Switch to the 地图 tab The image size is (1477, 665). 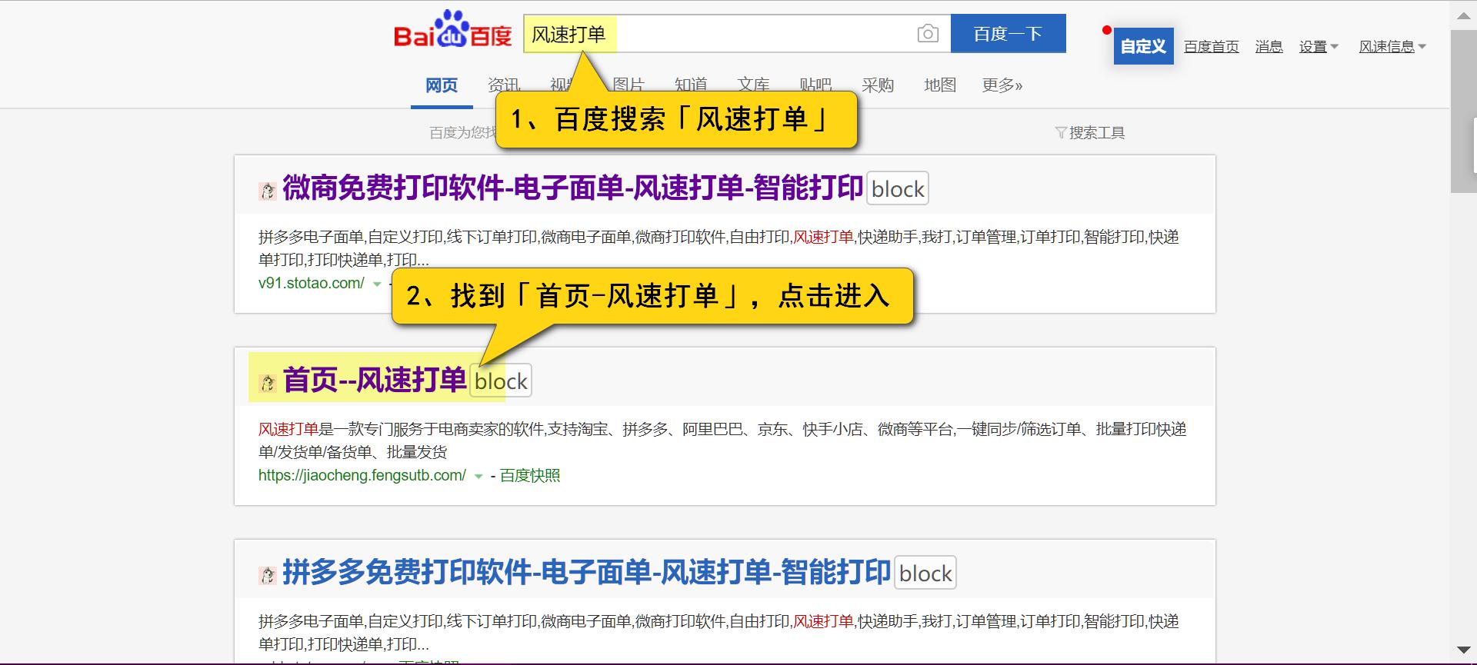940,85
